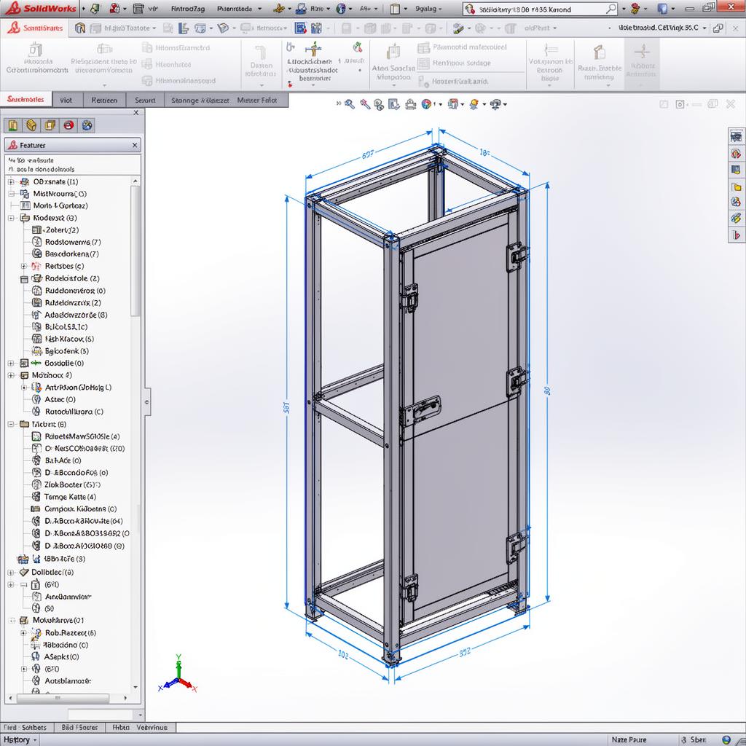Open the yellow folder icon in right task pane
The image size is (746, 746).
click(736, 186)
